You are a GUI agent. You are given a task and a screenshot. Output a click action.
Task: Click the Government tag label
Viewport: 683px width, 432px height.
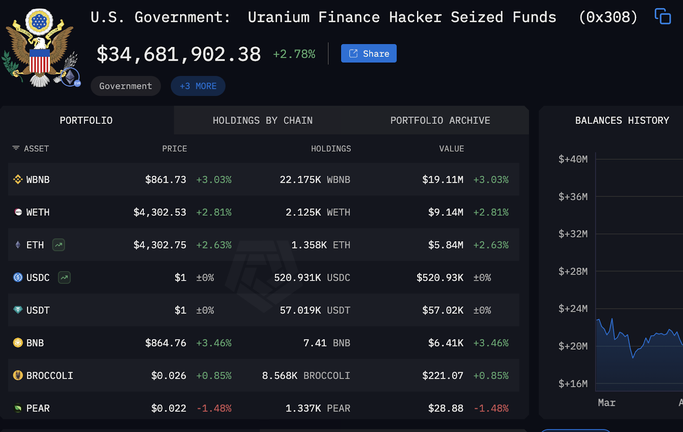coord(126,86)
